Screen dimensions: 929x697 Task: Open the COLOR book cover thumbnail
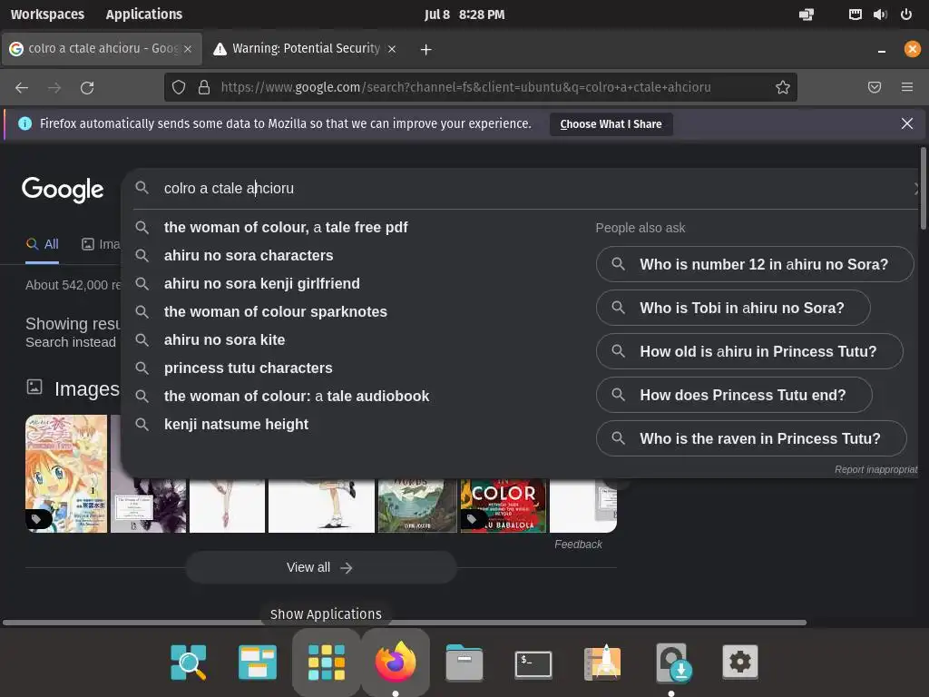[x=503, y=506]
